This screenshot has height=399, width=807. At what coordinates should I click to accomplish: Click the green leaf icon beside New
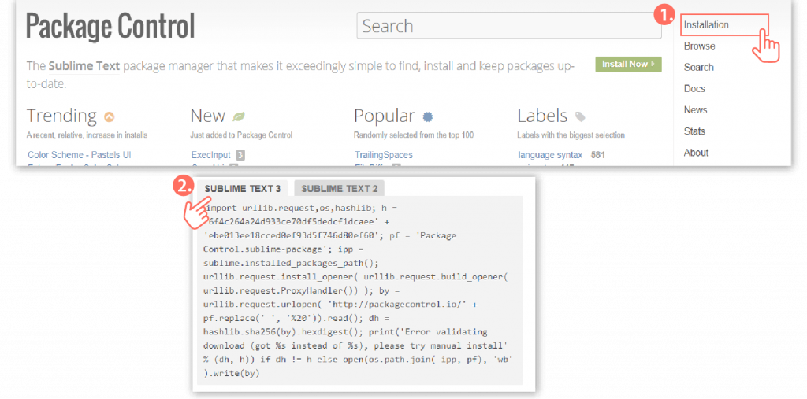click(238, 117)
